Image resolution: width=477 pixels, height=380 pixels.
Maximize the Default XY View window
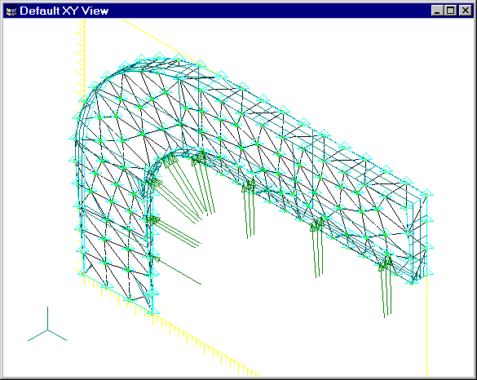click(x=450, y=11)
